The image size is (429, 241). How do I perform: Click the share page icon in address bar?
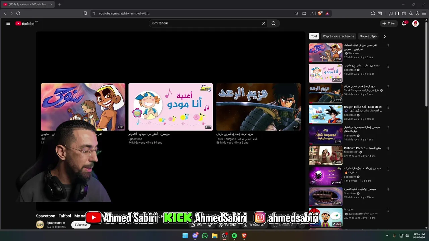[x=312, y=13]
